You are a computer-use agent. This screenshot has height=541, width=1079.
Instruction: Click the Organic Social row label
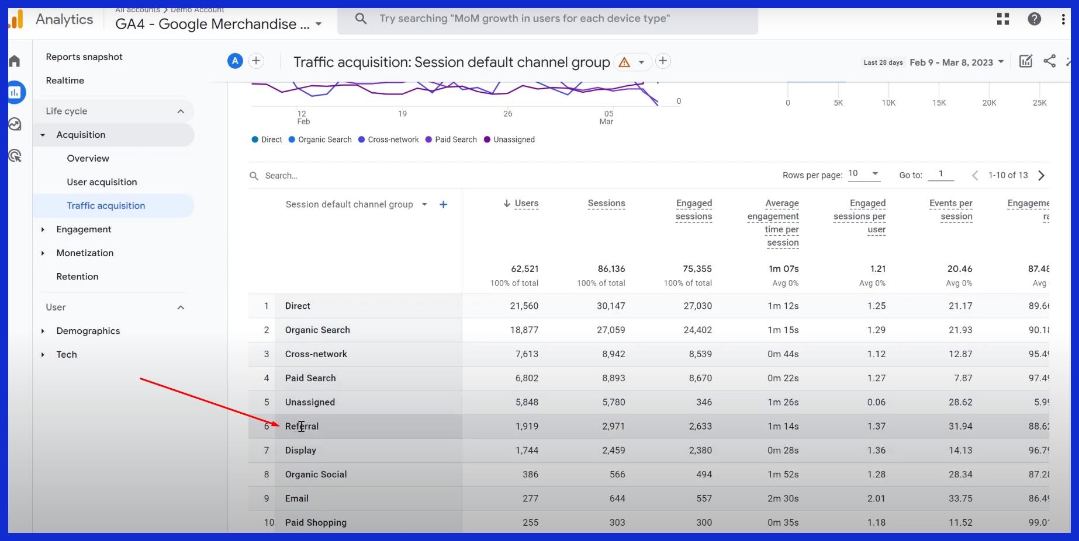pos(316,474)
